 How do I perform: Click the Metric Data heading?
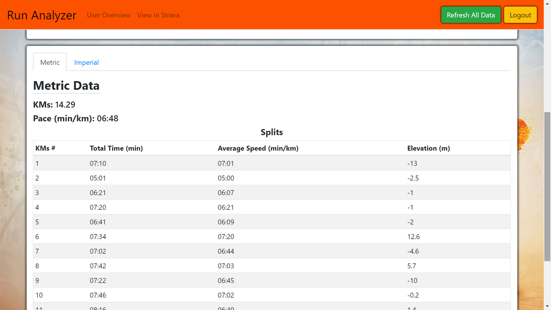pos(66,86)
